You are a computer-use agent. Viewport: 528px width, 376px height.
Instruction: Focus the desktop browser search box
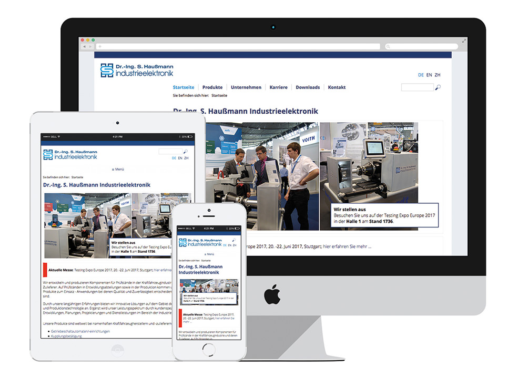click(x=421, y=46)
